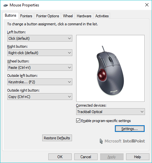Close the Mouse Properties window

pos(147,5)
